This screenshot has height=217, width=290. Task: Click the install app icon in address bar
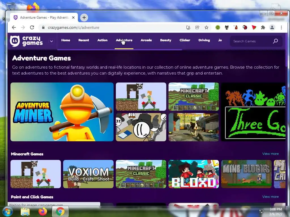188,27
